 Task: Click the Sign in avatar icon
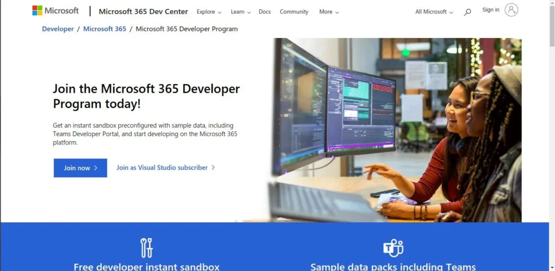511,10
